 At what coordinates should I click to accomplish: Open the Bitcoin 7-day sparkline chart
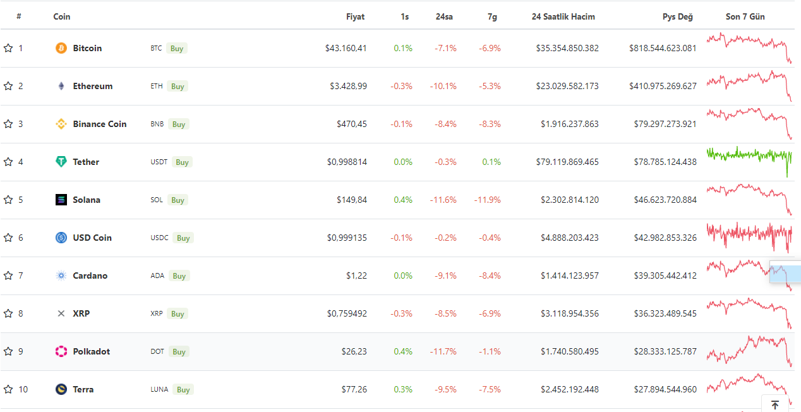pyautogui.click(x=749, y=48)
